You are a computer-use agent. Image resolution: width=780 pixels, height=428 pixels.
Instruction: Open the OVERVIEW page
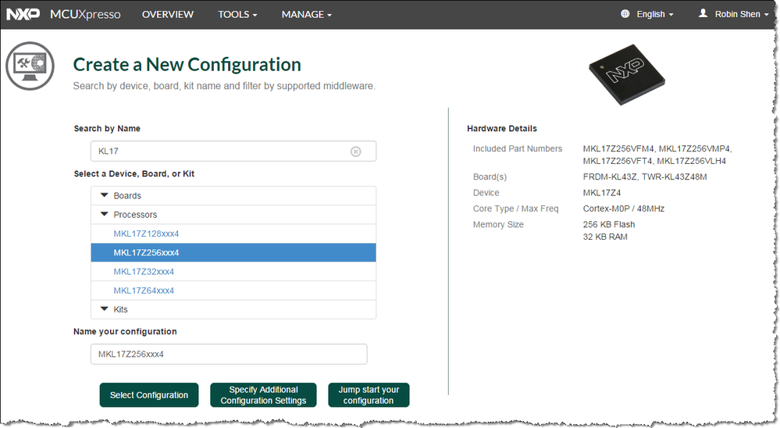(168, 14)
